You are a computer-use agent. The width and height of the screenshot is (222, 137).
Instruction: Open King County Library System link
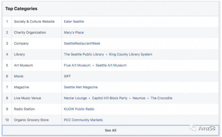131,54
